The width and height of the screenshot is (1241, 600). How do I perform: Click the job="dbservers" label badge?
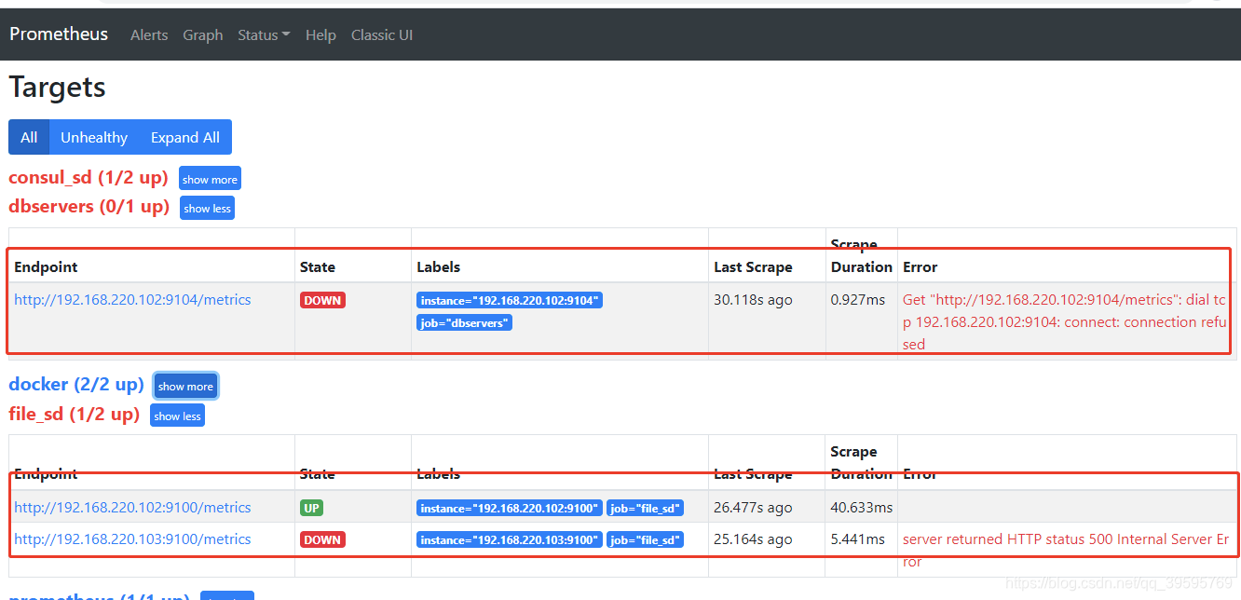pyautogui.click(x=464, y=322)
